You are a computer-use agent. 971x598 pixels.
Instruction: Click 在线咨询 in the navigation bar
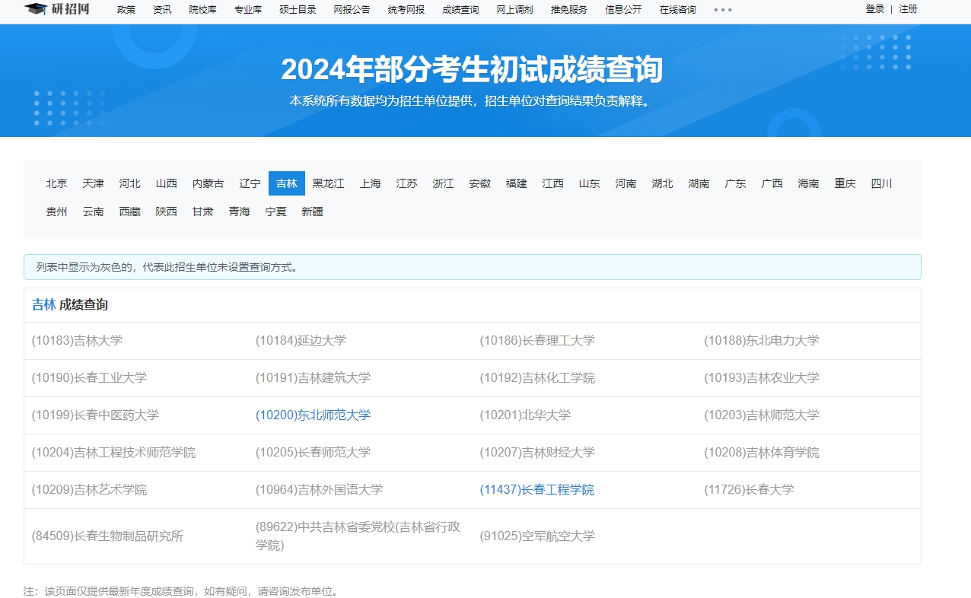677,10
